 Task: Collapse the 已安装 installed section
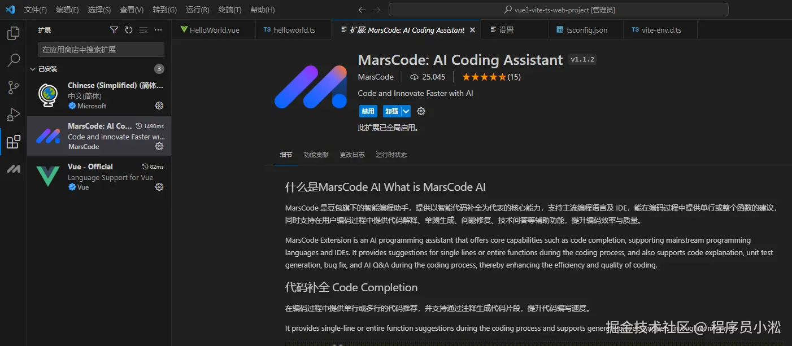[x=99, y=69]
